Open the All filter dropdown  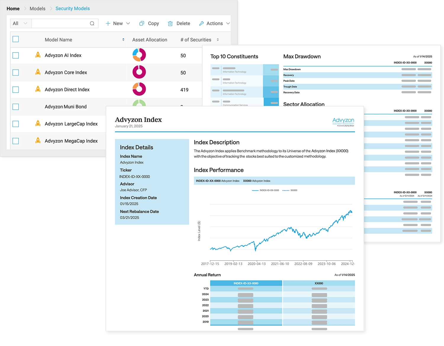click(21, 24)
